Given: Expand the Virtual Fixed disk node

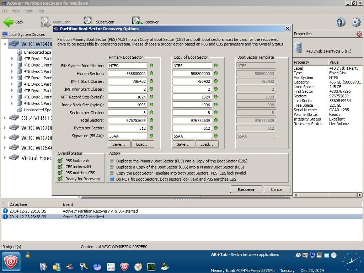Looking at the screenshot, I should pyautogui.click(x=5, y=157).
